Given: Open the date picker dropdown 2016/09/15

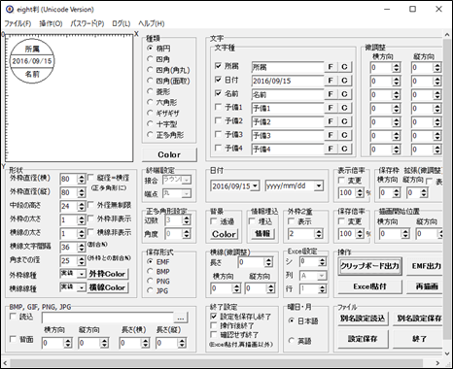Looking at the screenshot, I should click(255, 185).
